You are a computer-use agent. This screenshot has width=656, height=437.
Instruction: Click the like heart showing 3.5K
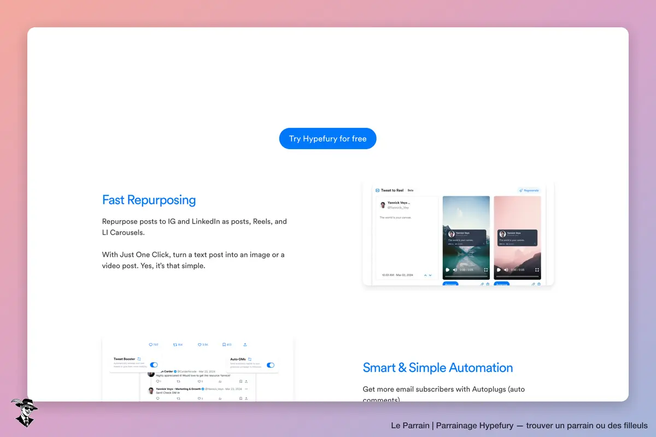click(200, 345)
